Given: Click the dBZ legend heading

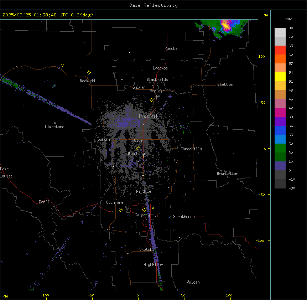Looking at the screenshot, I should point(288,19).
